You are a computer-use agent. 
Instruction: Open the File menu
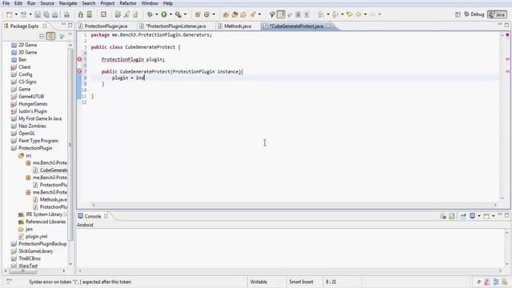[x=6, y=3]
